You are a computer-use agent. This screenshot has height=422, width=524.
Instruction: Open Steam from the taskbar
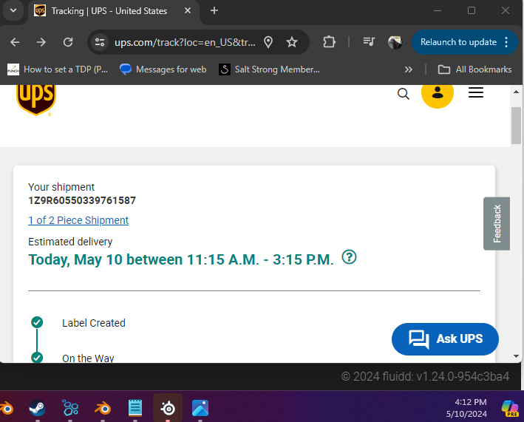point(37,408)
